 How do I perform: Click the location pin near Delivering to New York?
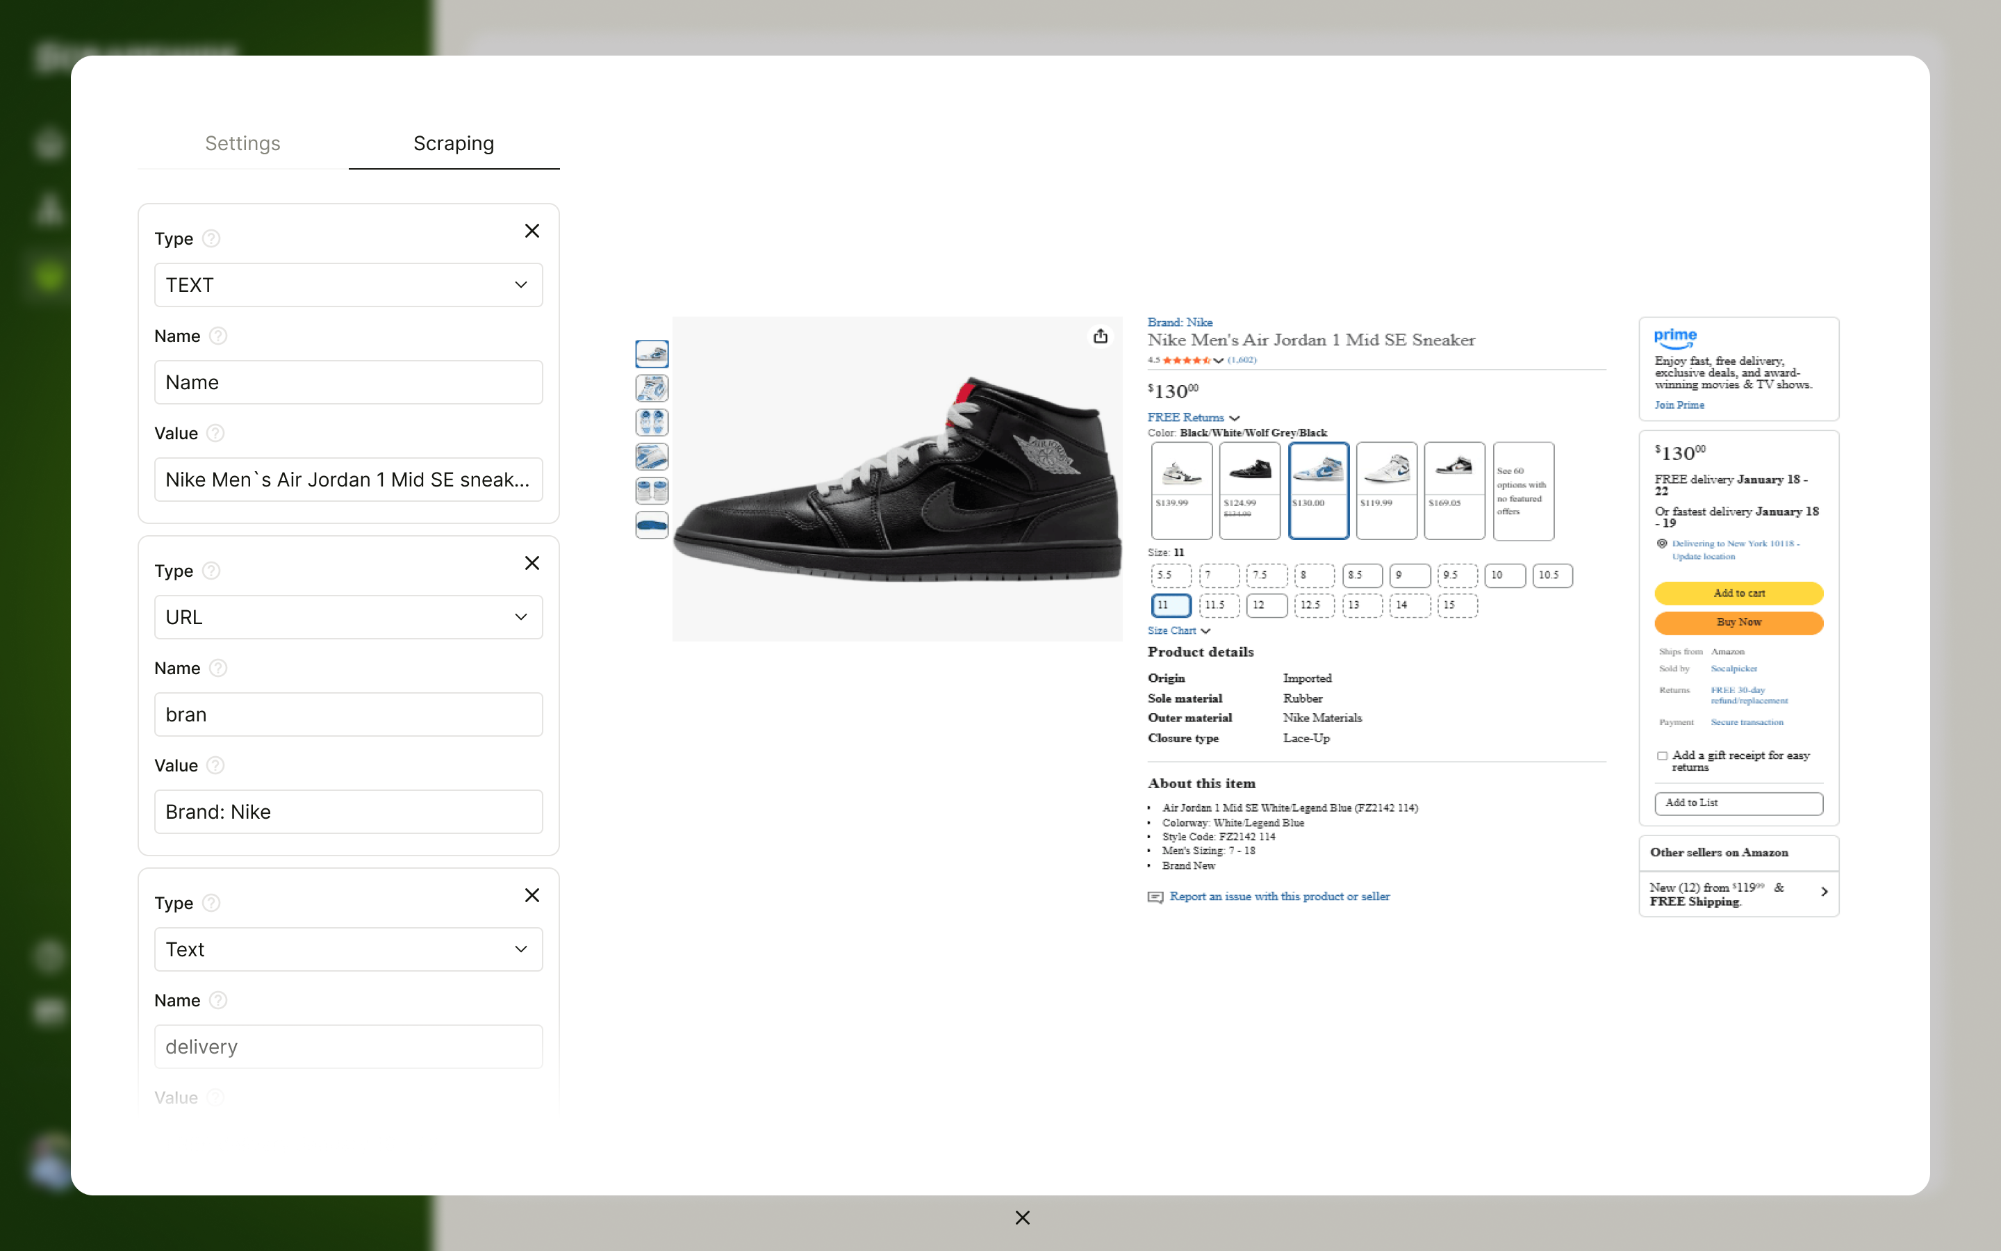[1661, 543]
